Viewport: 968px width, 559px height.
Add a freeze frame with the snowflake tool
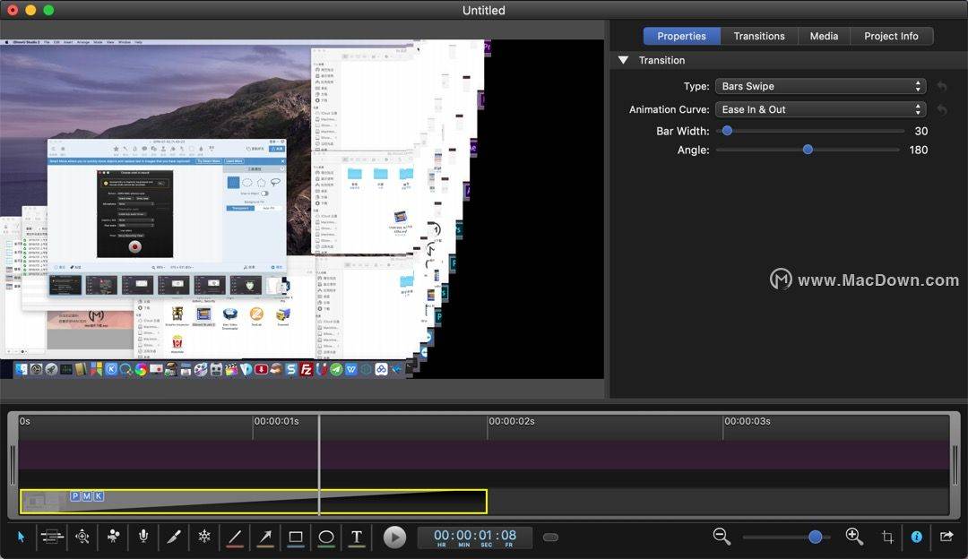pos(204,537)
